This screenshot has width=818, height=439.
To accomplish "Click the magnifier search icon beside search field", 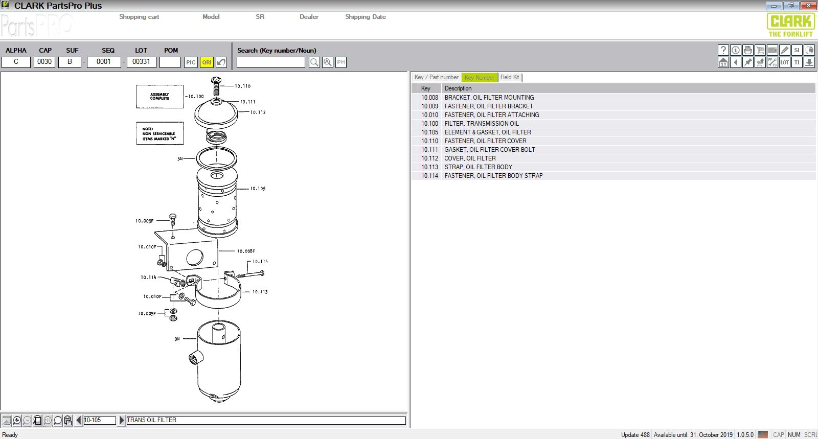I will (314, 62).
